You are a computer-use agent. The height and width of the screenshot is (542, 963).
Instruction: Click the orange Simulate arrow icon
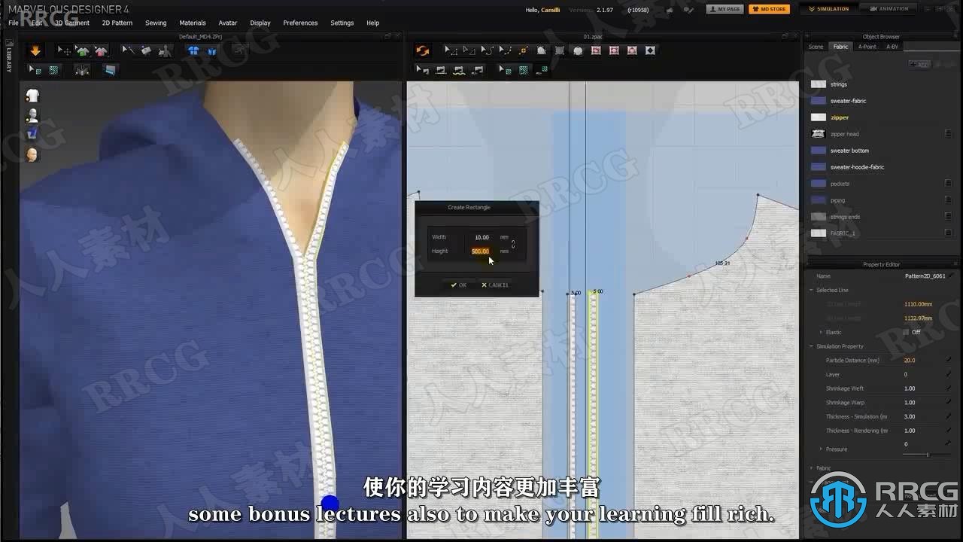35,50
